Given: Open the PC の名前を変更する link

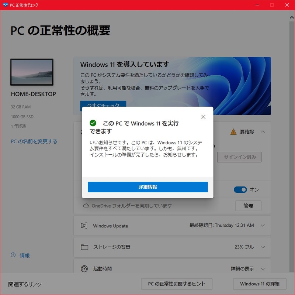Looking at the screenshot, I should 34,141.
